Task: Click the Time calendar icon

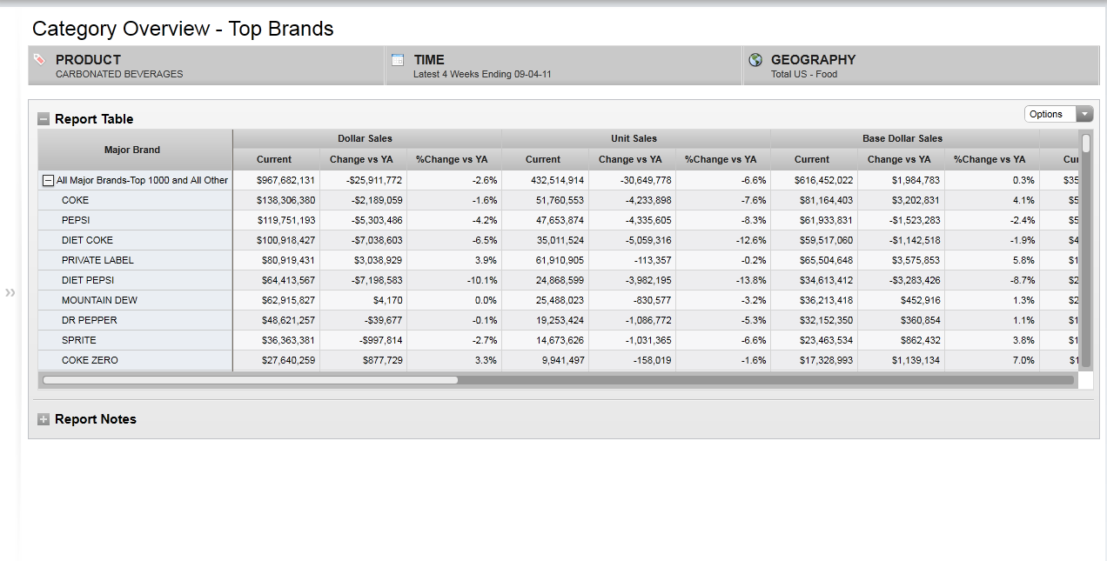Action: [x=398, y=60]
